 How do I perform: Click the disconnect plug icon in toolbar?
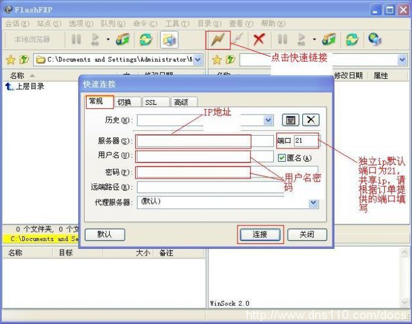coord(238,40)
